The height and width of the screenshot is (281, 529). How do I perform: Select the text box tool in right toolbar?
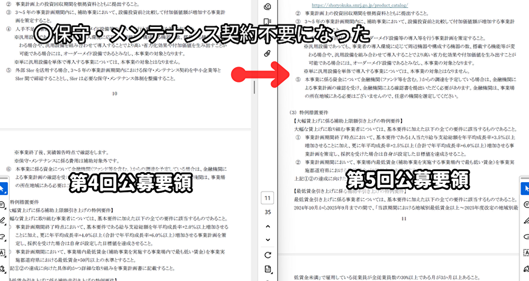525,252
